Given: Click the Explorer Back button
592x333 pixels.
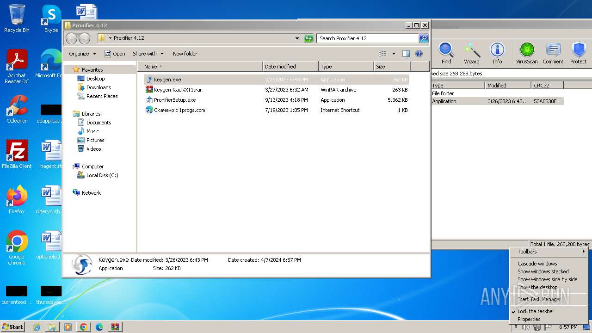Looking at the screenshot, I should [71, 38].
